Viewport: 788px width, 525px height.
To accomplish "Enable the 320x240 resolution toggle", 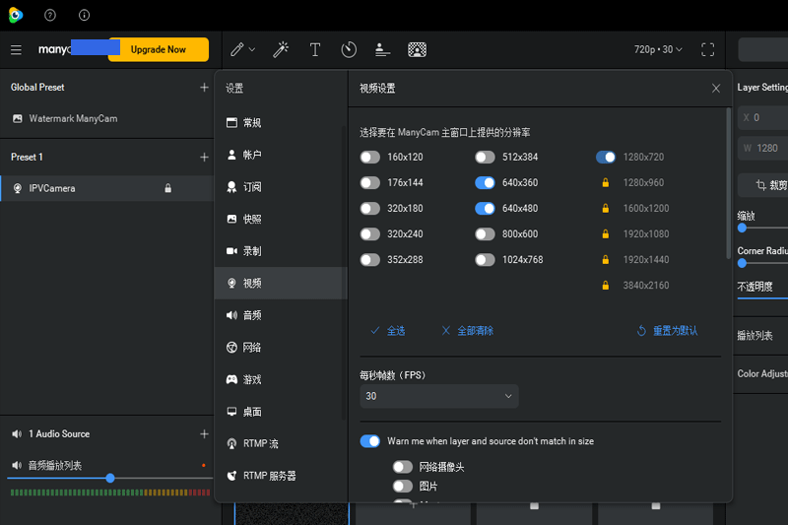I will [370, 234].
